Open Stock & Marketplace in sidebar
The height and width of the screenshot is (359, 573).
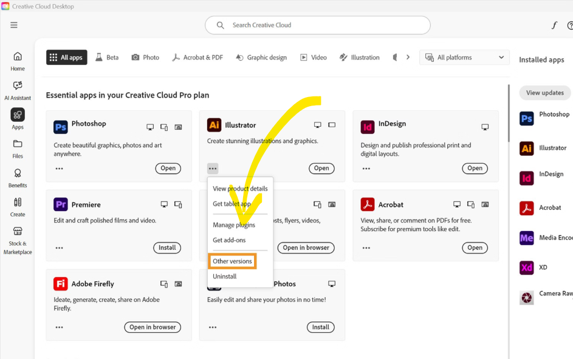click(x=18, y=240)
